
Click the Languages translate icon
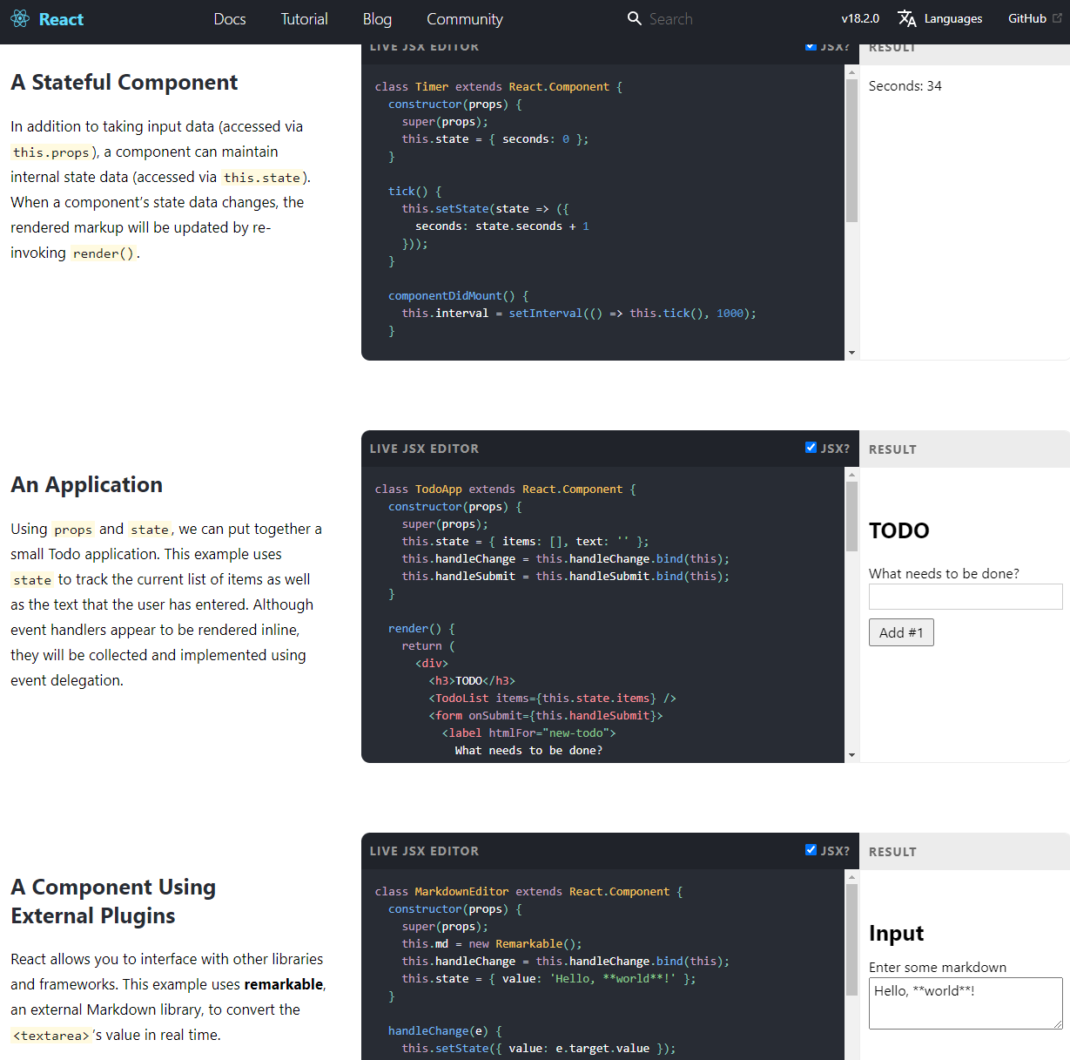(907, 18)
